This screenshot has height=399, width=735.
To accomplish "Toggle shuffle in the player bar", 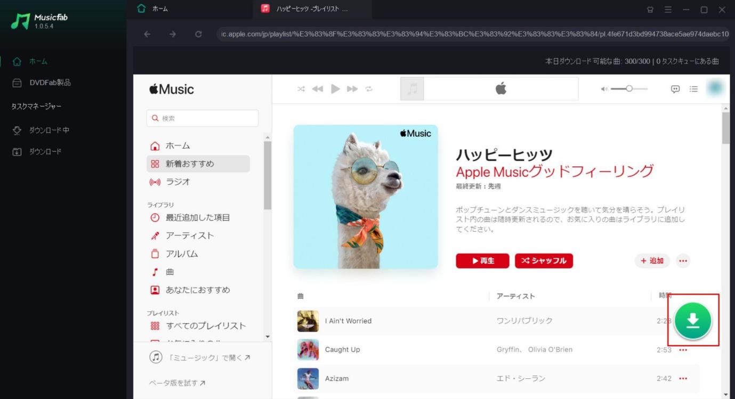I will coord(301,89).
